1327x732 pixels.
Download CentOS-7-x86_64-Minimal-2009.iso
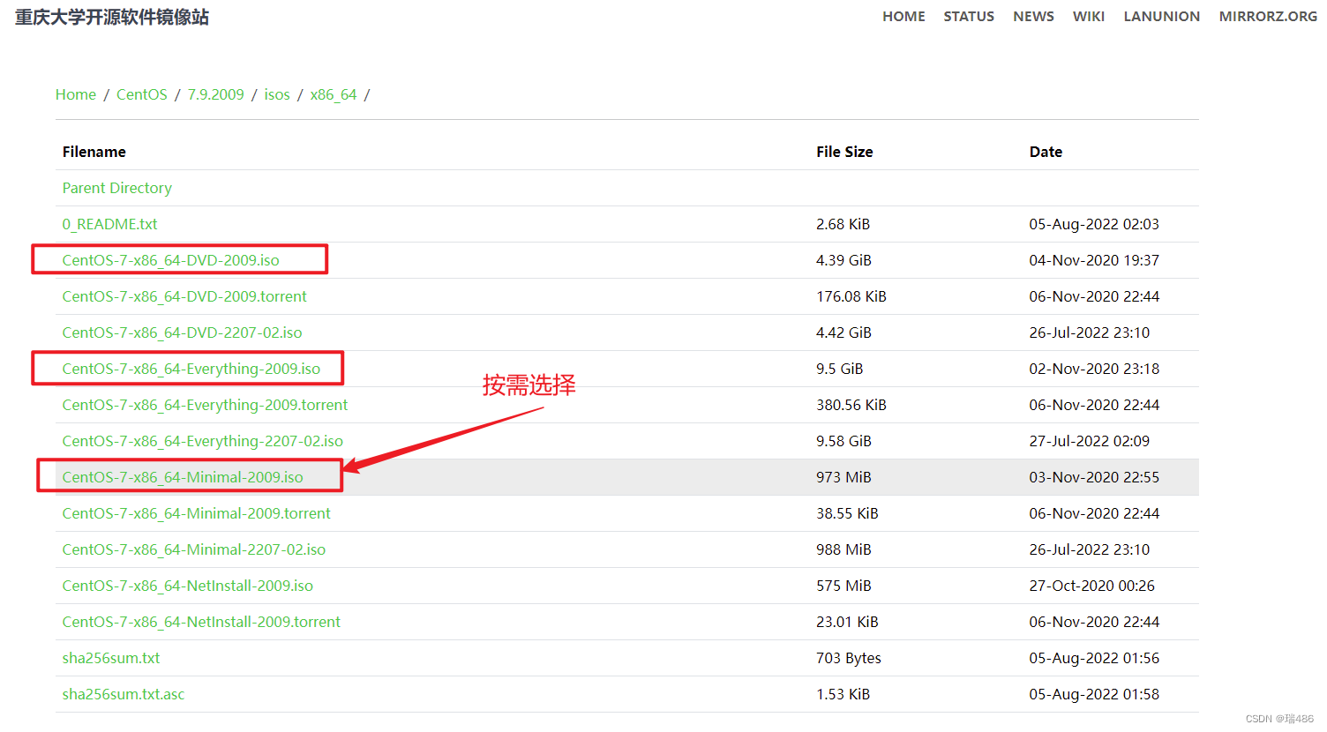(x=183, y=477)
